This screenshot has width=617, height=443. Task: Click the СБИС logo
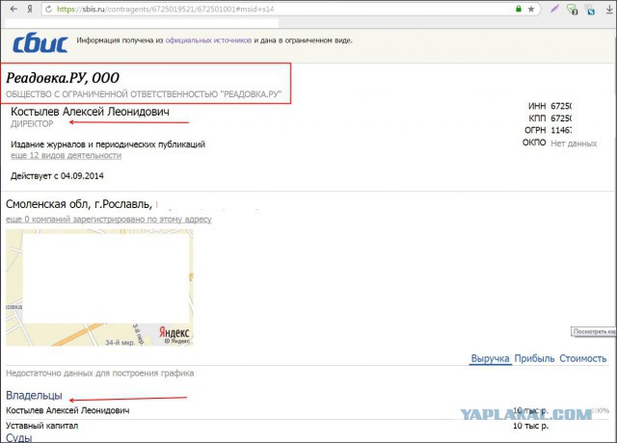(x=40, y=42)
